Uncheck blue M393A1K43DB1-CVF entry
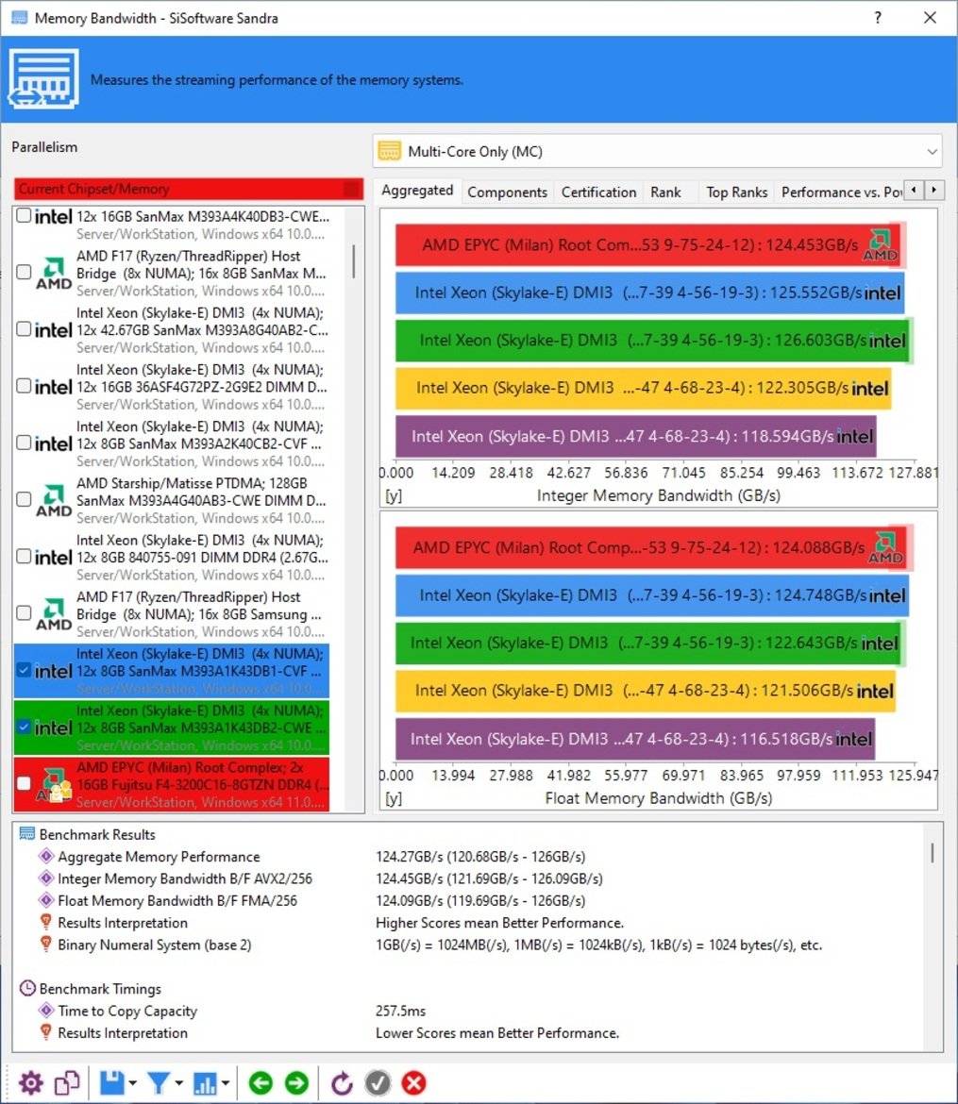 click(24, 670)
